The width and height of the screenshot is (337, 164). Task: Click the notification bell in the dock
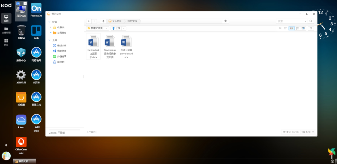(x=6, y=145)
